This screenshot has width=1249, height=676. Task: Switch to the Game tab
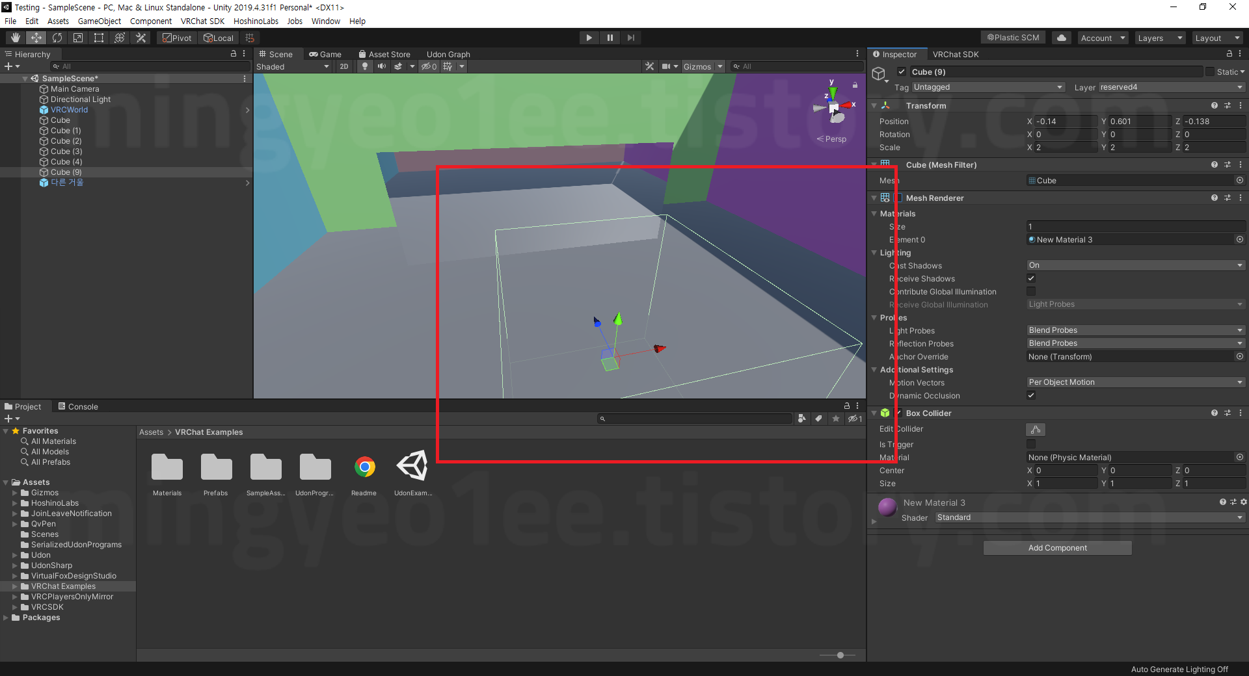point(325,54)
